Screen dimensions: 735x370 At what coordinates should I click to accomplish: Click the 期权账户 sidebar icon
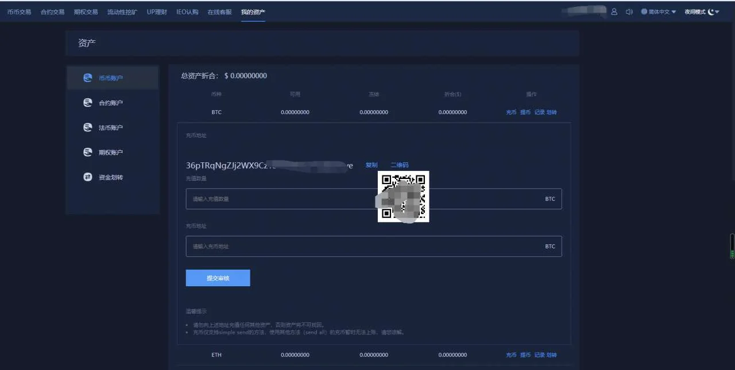point(88,152)
